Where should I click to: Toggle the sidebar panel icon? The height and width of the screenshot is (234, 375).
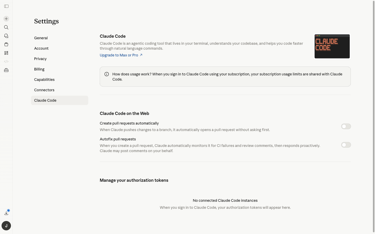(x=6, y=6)
